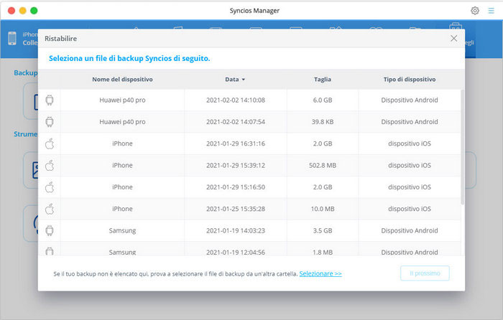Viewport: 503px width, 320px height.
Task: Sort by Tipo di dispositivo column
Action: (410, 79)
